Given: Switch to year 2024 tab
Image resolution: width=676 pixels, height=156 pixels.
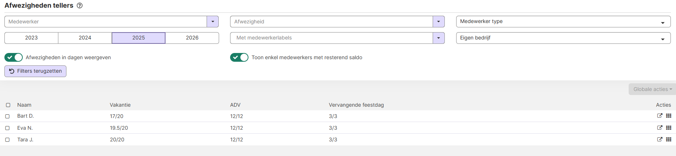Looking at the screenshot, I should pyautogui.click(x=85, y=38).
